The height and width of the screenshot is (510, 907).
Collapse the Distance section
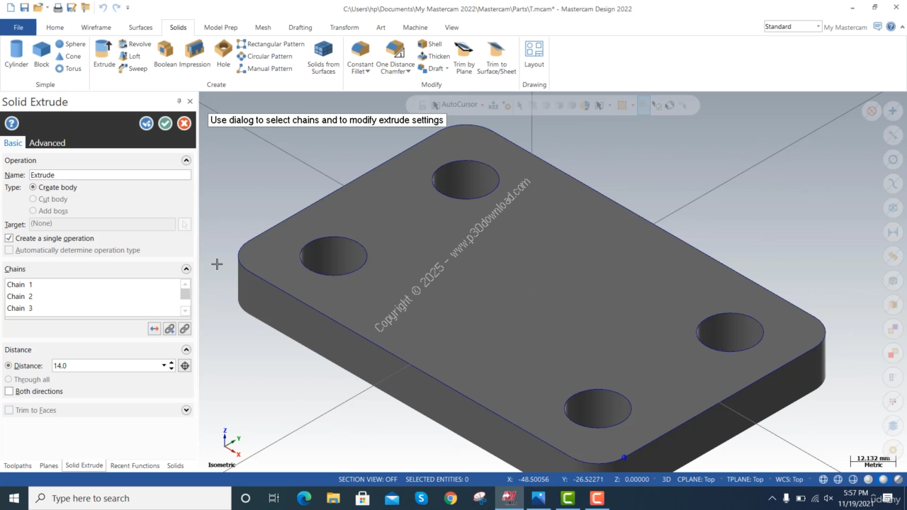click(x=186, y=350)
